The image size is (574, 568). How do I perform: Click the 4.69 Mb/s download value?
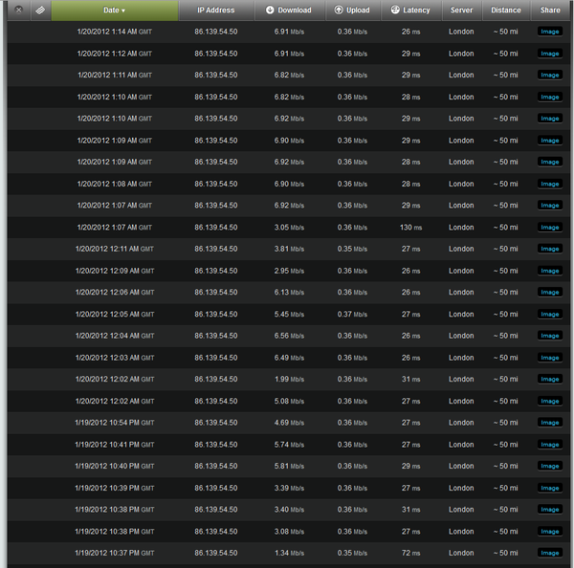[x=289, y=423]
